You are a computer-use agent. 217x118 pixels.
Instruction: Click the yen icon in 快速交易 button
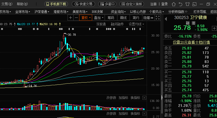pos(76,4)
